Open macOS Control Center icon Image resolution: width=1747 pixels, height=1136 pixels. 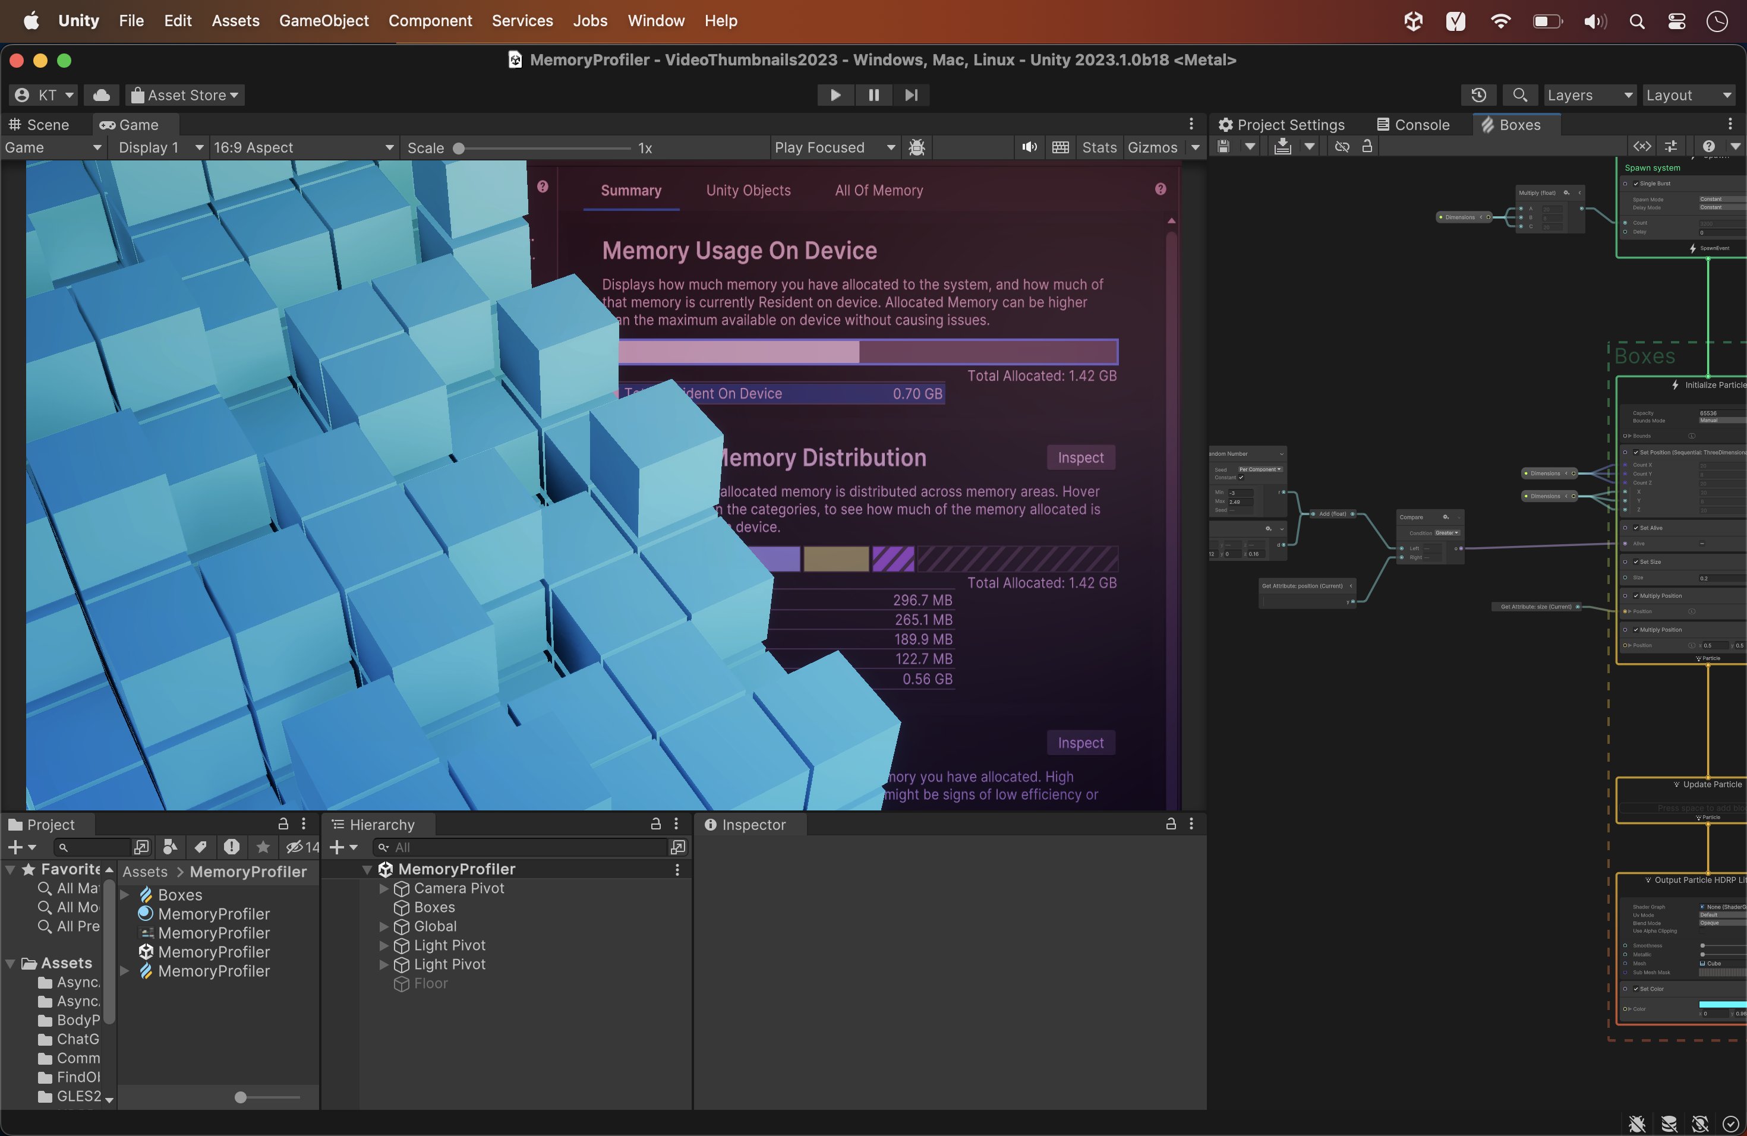[x=1676, y=21]
